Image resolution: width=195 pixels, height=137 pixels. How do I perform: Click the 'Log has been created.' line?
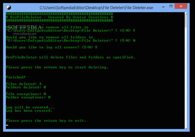pos(29,111)
